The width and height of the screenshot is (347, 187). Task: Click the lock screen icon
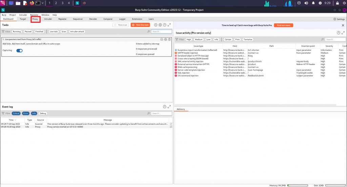tap(337, 3)
